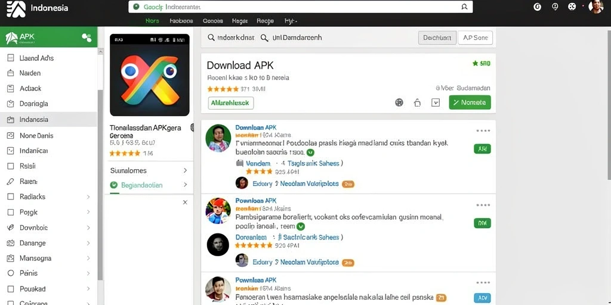Click the blue ADV badge on third review
Screen dimensions: 611x305
(x=482, y=298)
